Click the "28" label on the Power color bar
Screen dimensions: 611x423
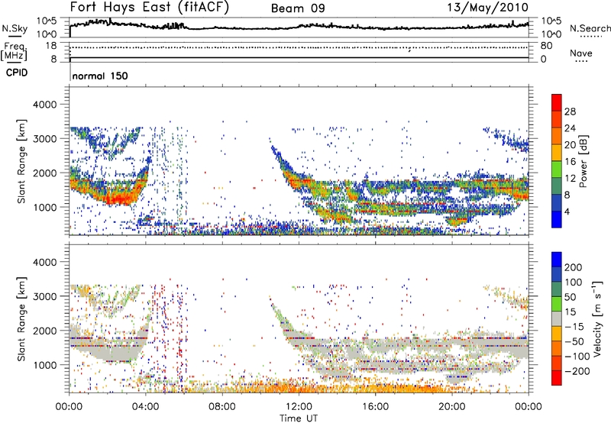[x=570, y=111]
